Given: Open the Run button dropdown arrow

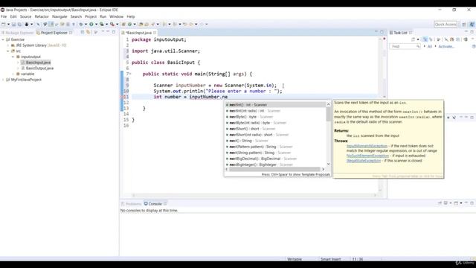Looking at the screenshot, I should click(x=96, y=25).
